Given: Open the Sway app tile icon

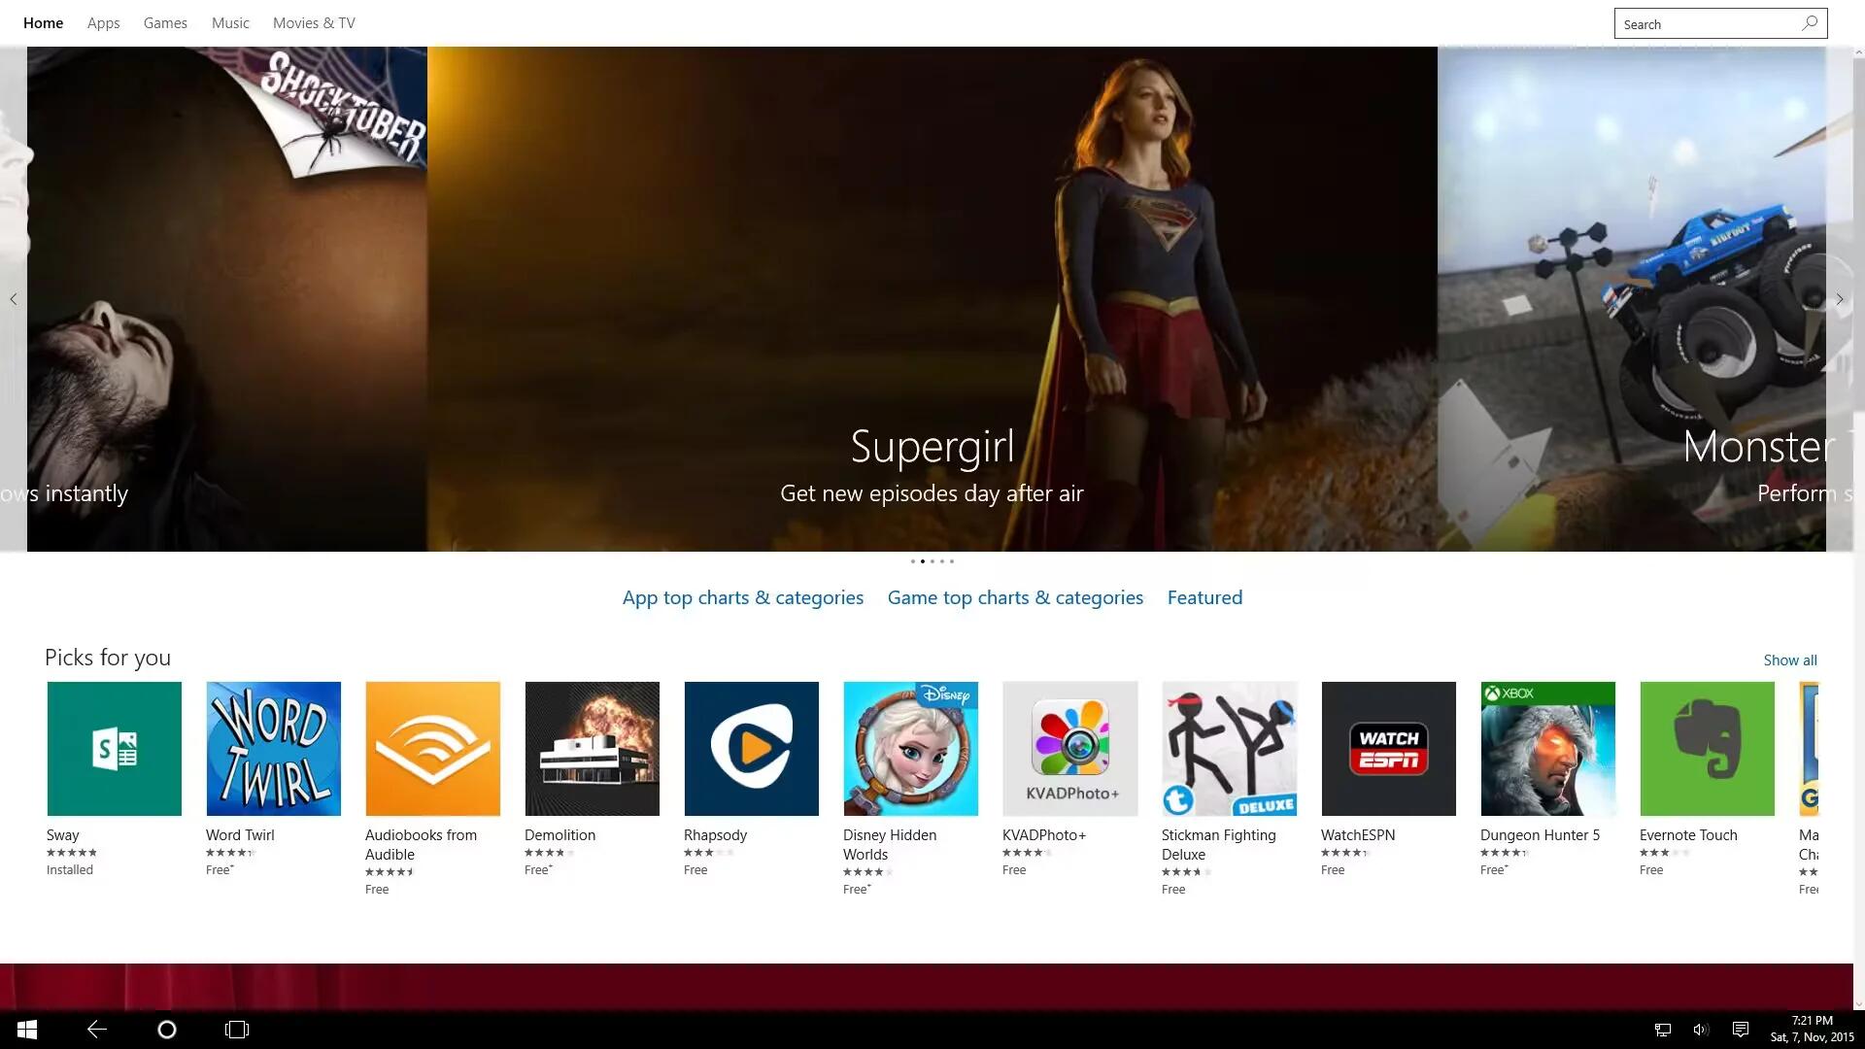Looking at the screenshot, I should [x=114, y=749].
